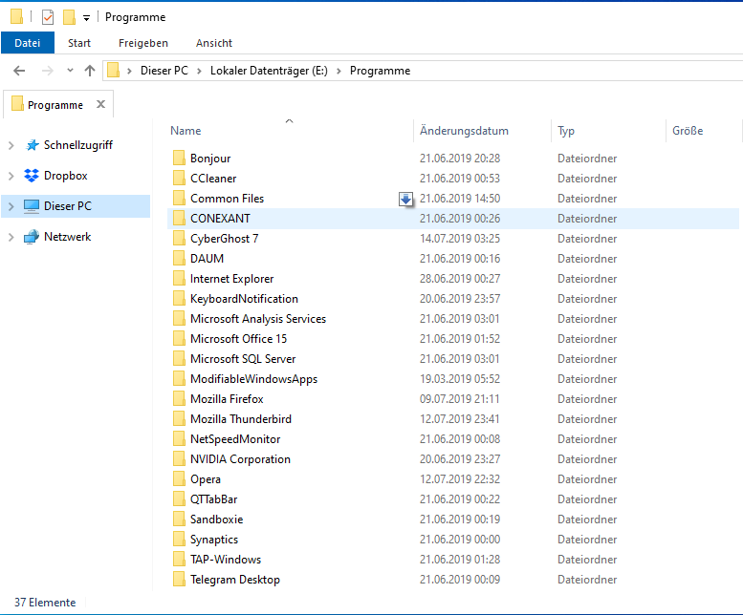Select the Synaptics folder name
Viewport: 743px width, 615px height.
tap(214, 540)
